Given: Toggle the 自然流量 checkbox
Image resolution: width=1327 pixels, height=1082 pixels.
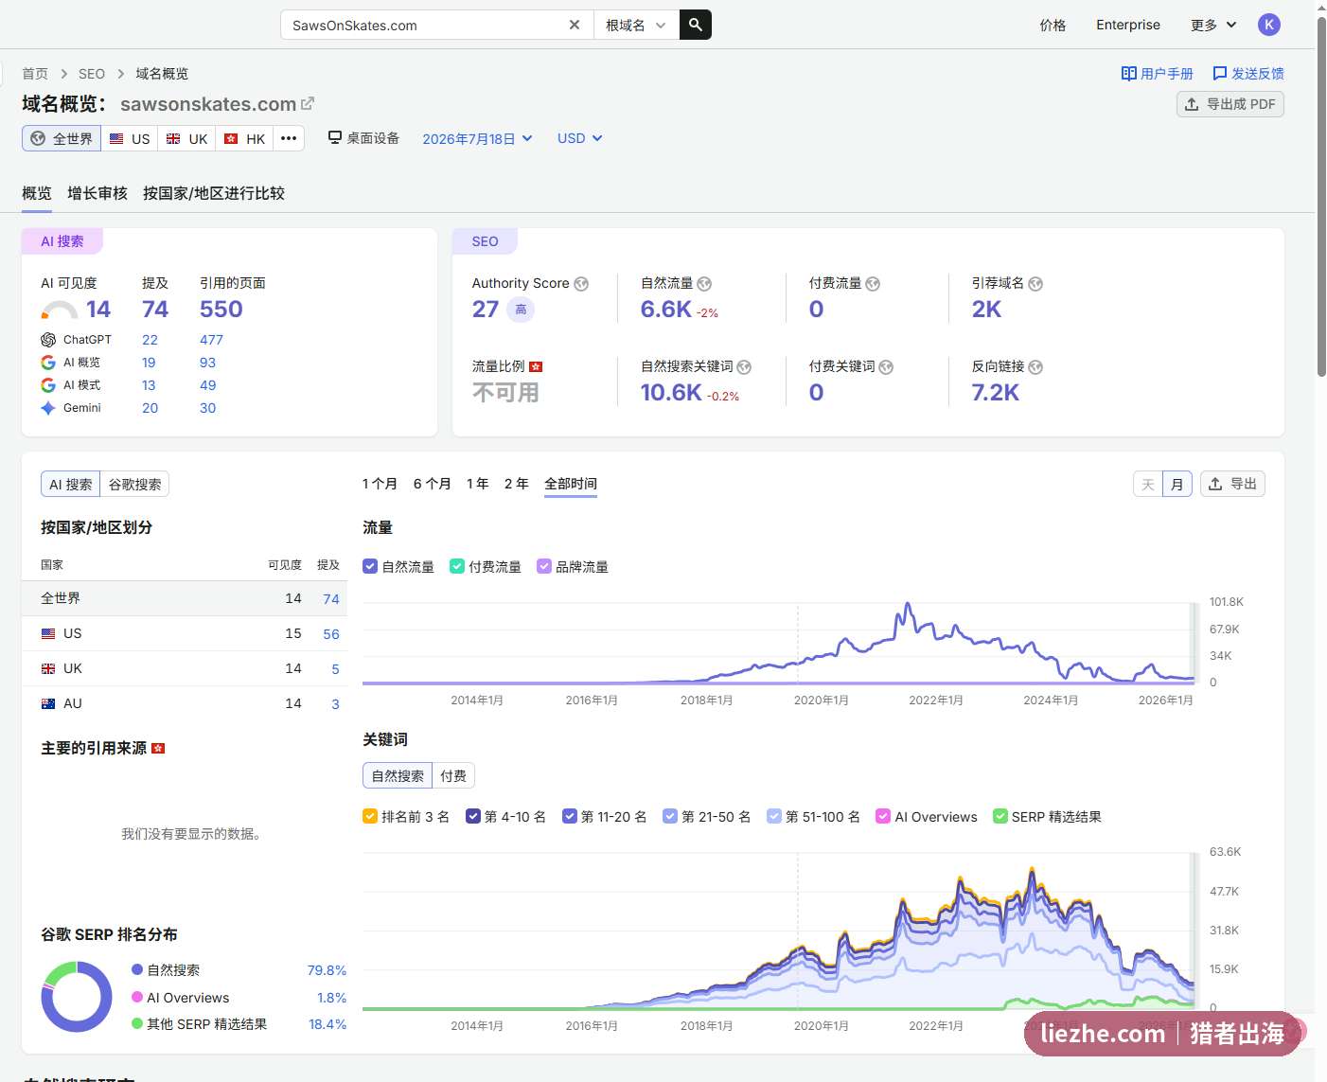Looking at the screenshot, I should pos(370,566).
